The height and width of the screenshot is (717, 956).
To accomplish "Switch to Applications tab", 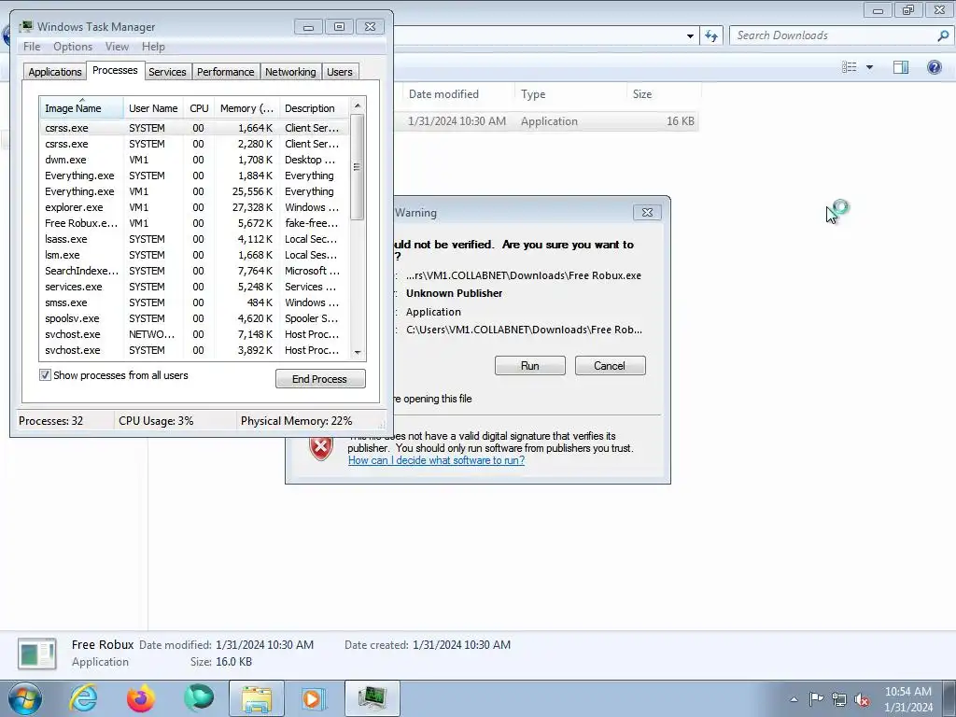I will click(x=55, y=71).
